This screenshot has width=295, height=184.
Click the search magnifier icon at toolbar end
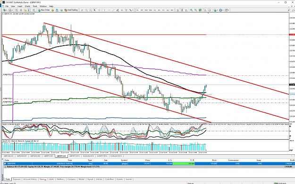(289, 10)
